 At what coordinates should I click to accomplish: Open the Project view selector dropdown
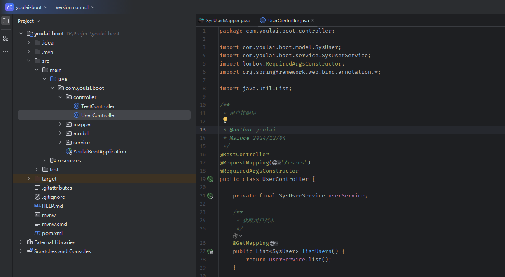pos(29,21)
